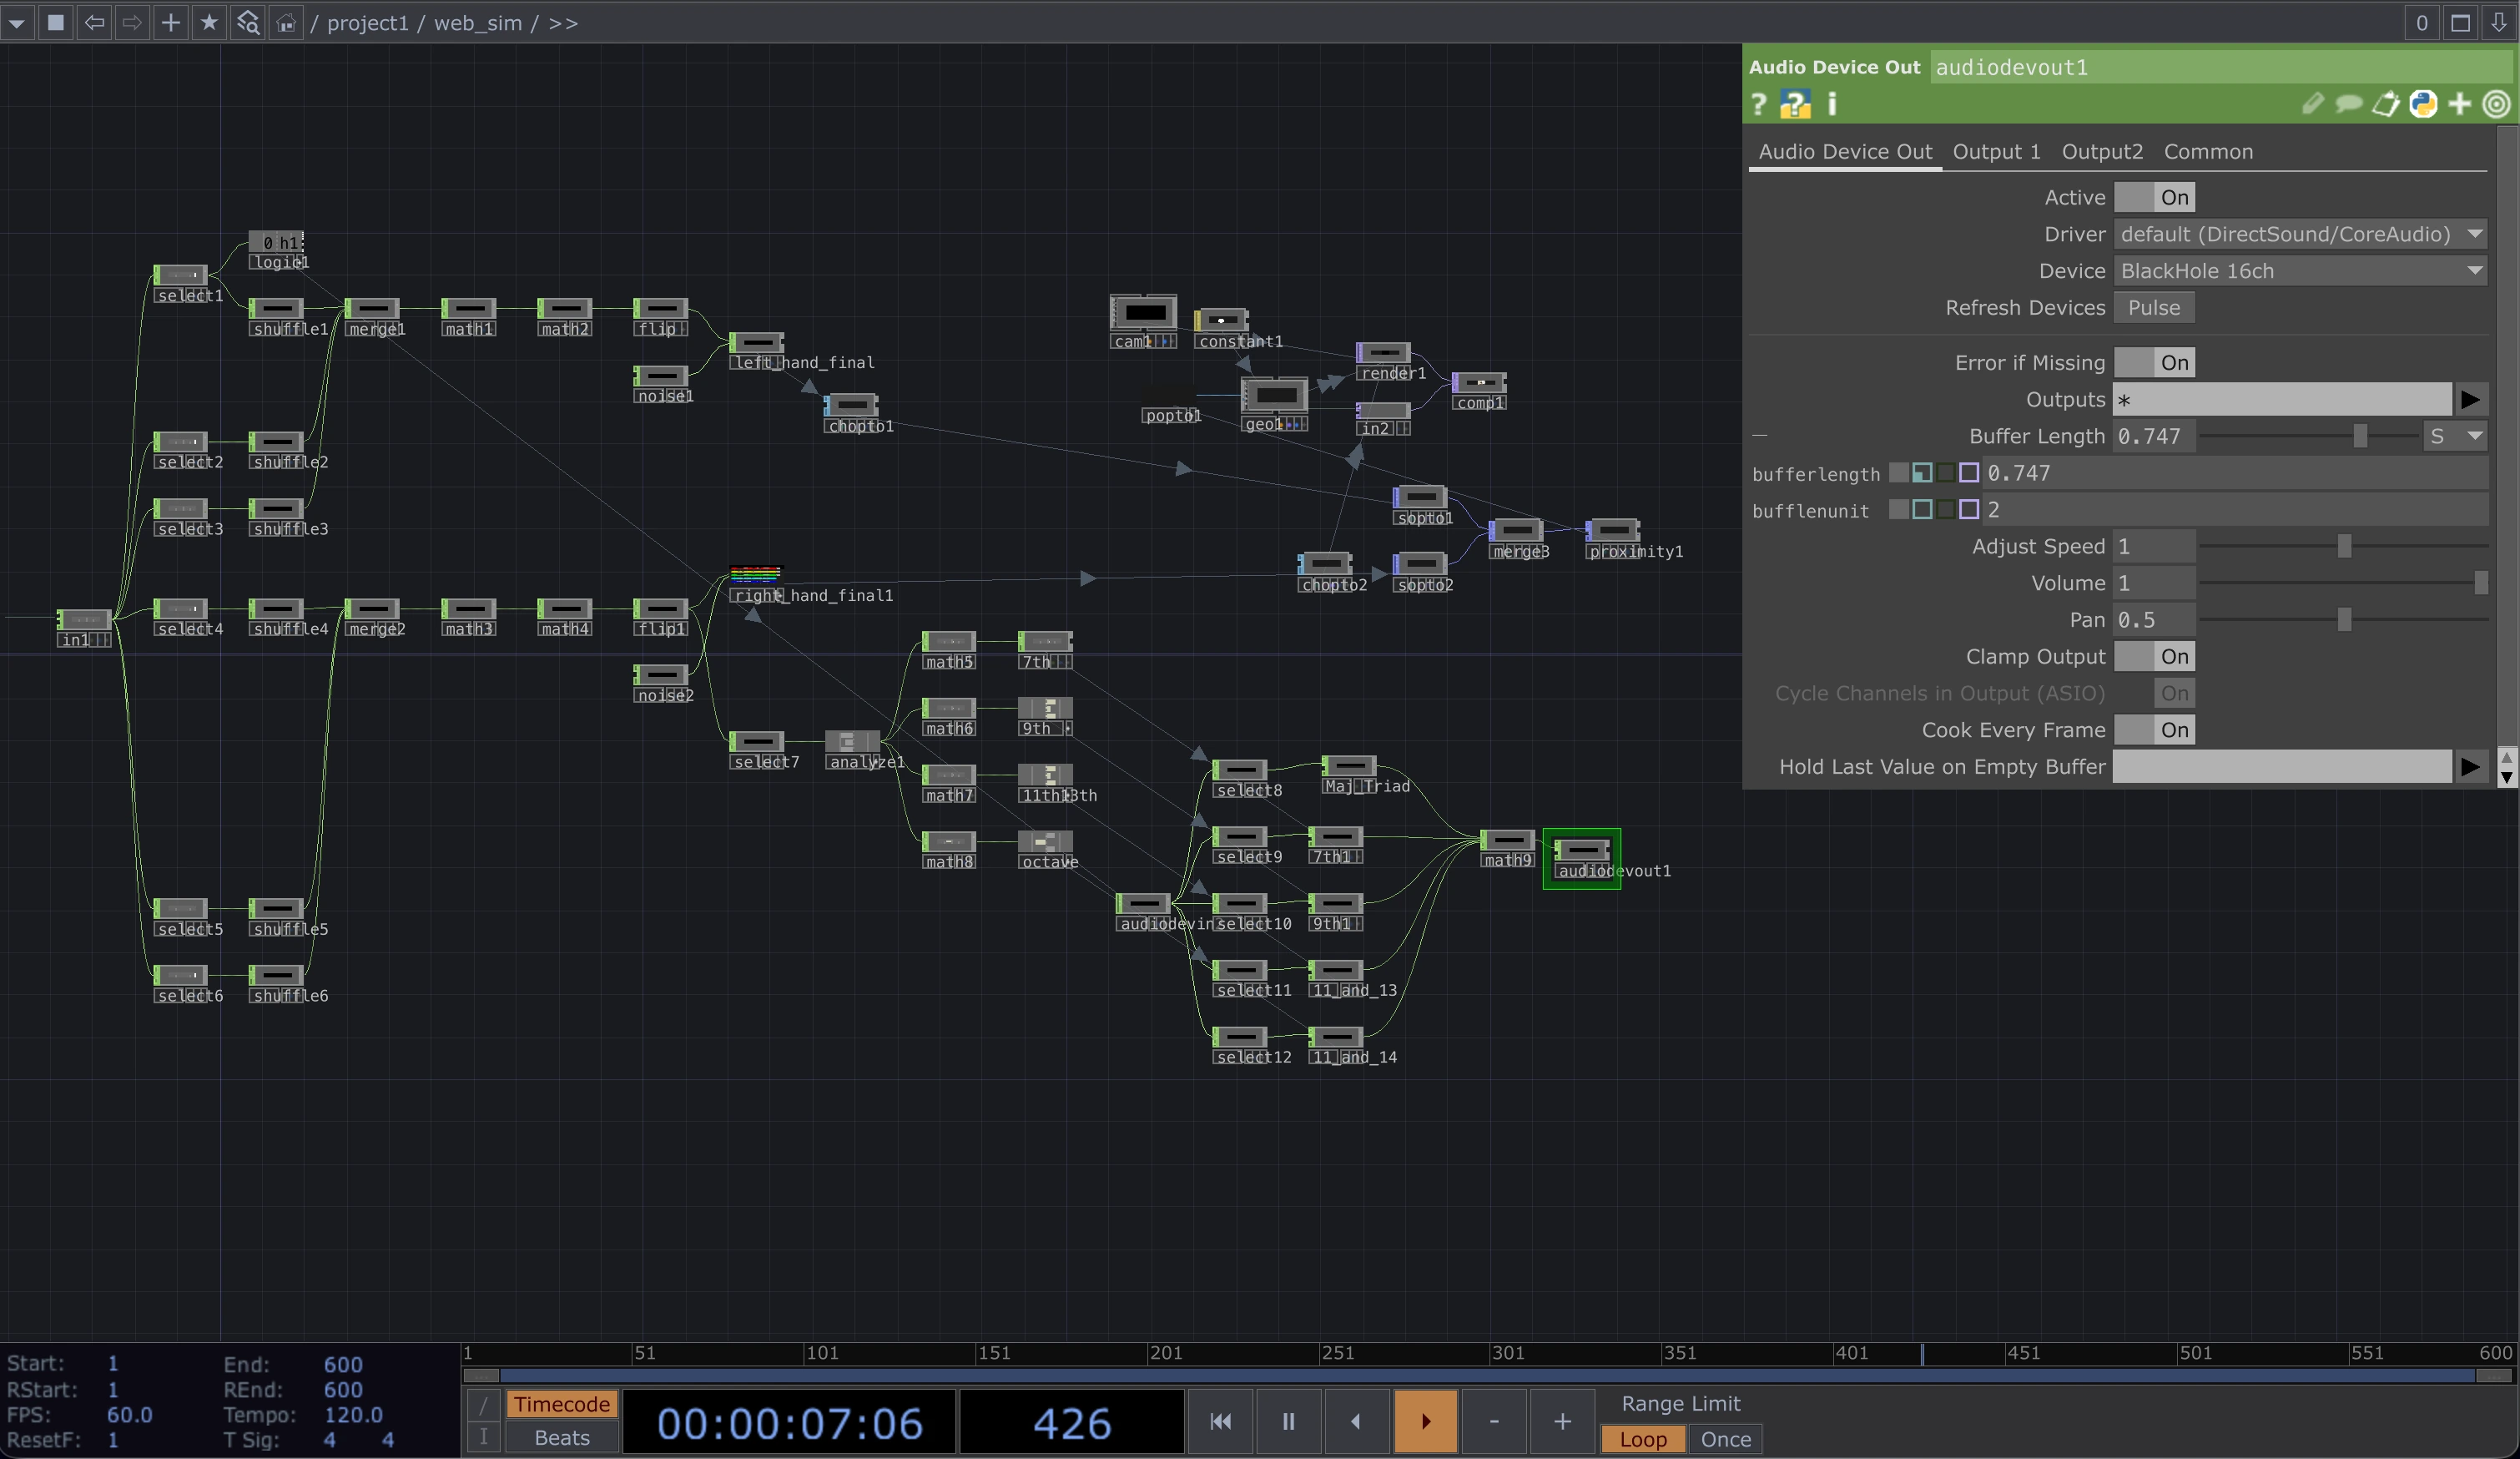Click the Pan slider handle

[x=2344, y=620]
